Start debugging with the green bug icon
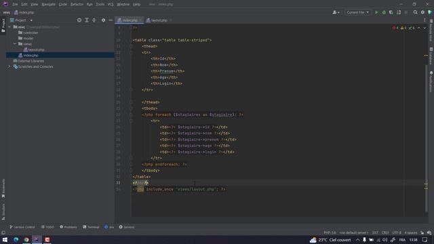The width and height of the screenshot is (434, 244). tap(384, 12)
